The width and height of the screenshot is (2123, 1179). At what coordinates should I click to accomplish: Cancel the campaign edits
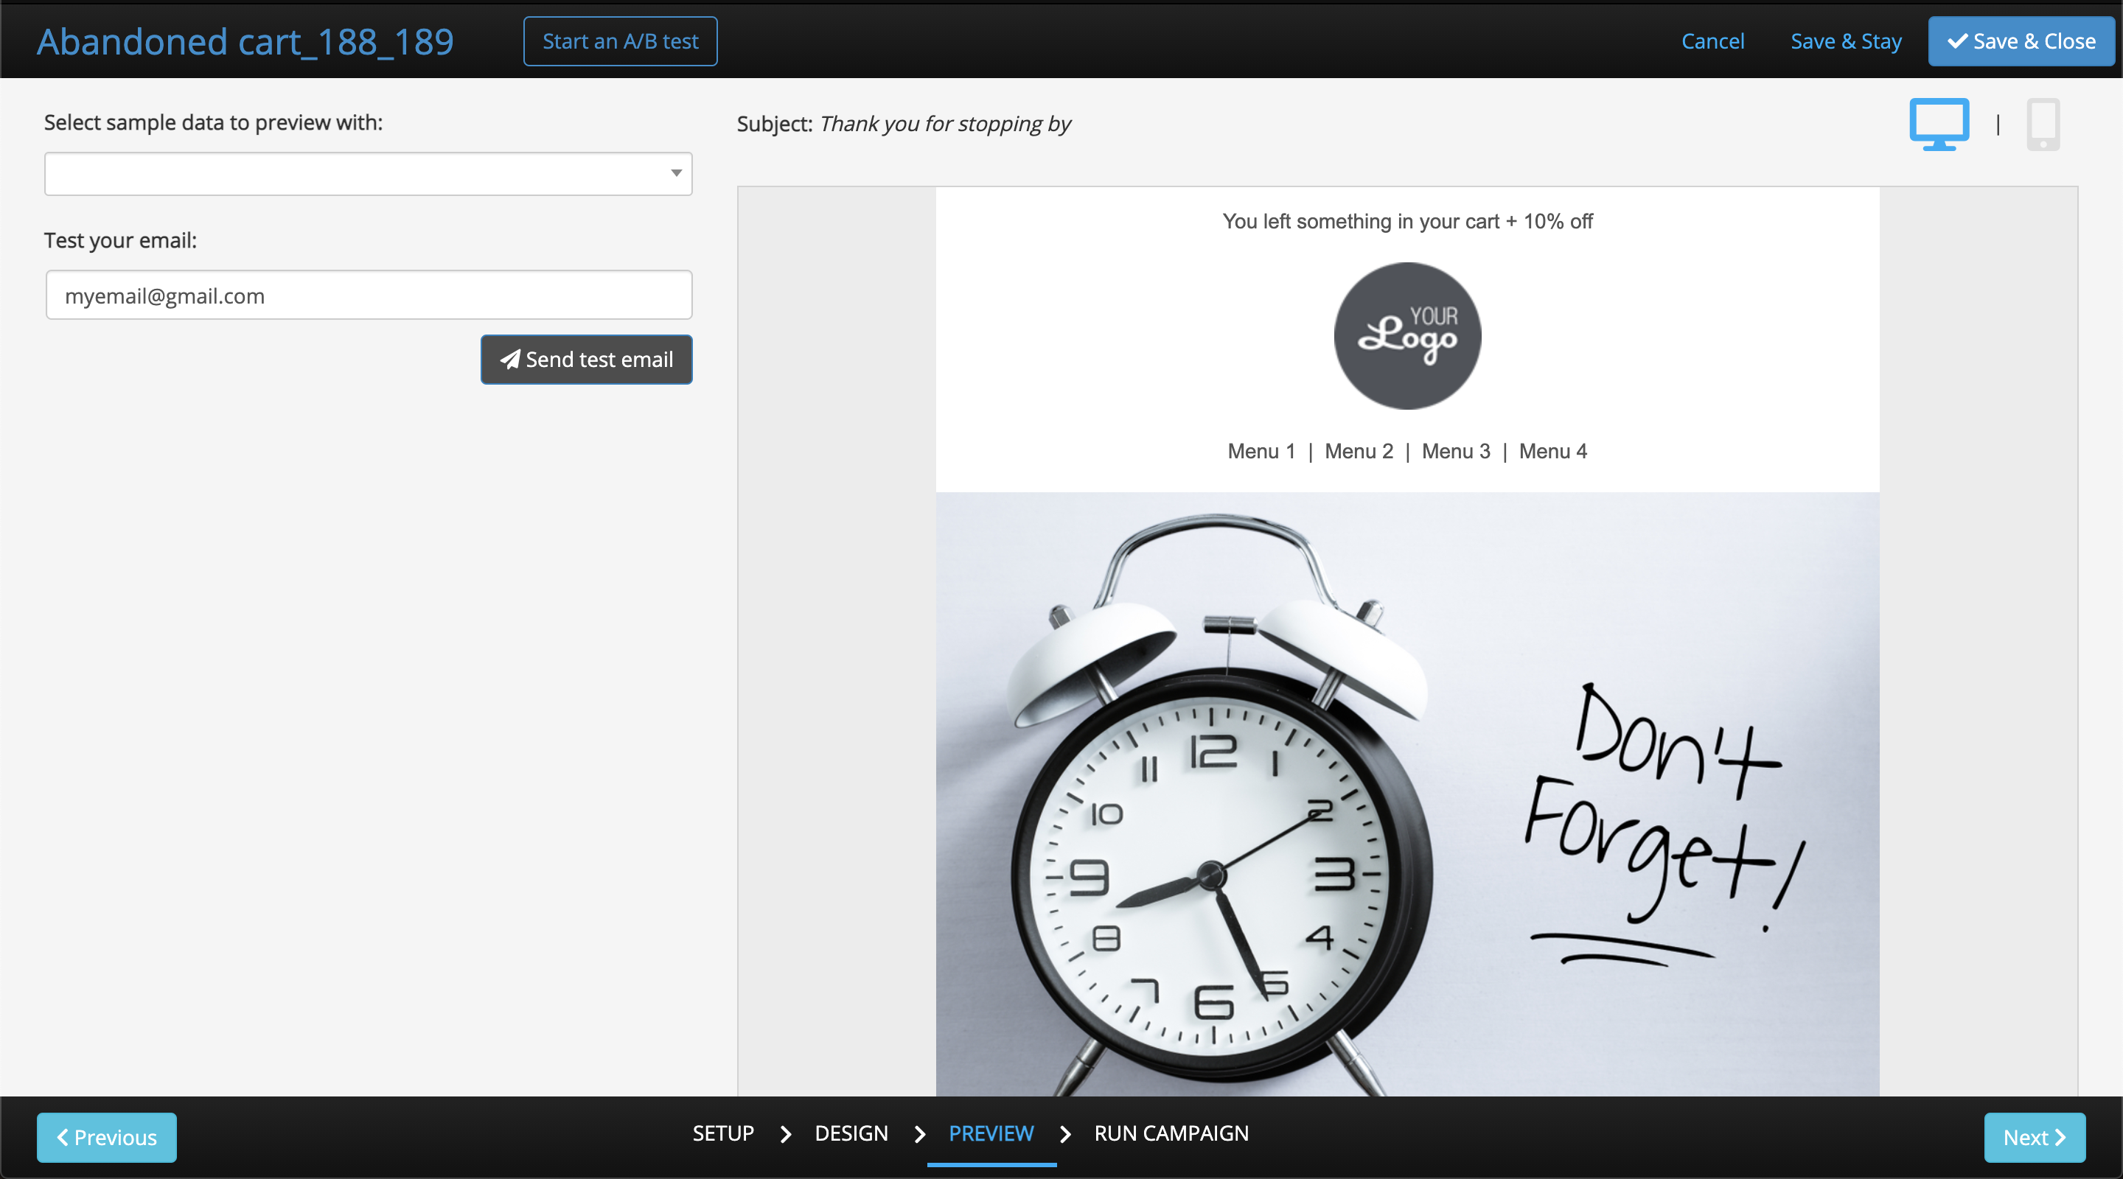1712,41
